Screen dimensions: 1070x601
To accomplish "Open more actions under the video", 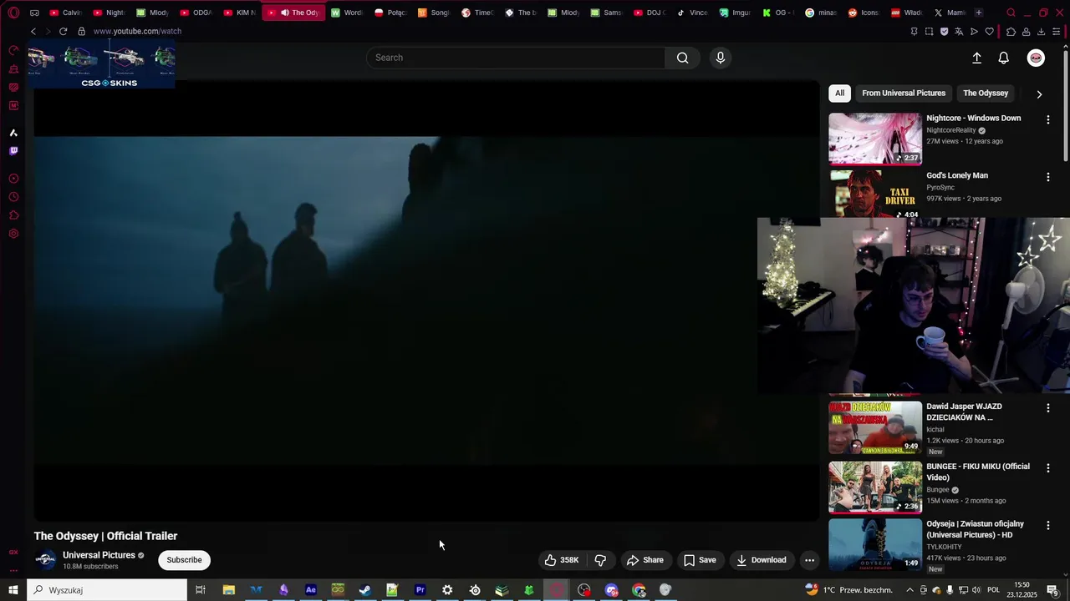I will 809,560.
